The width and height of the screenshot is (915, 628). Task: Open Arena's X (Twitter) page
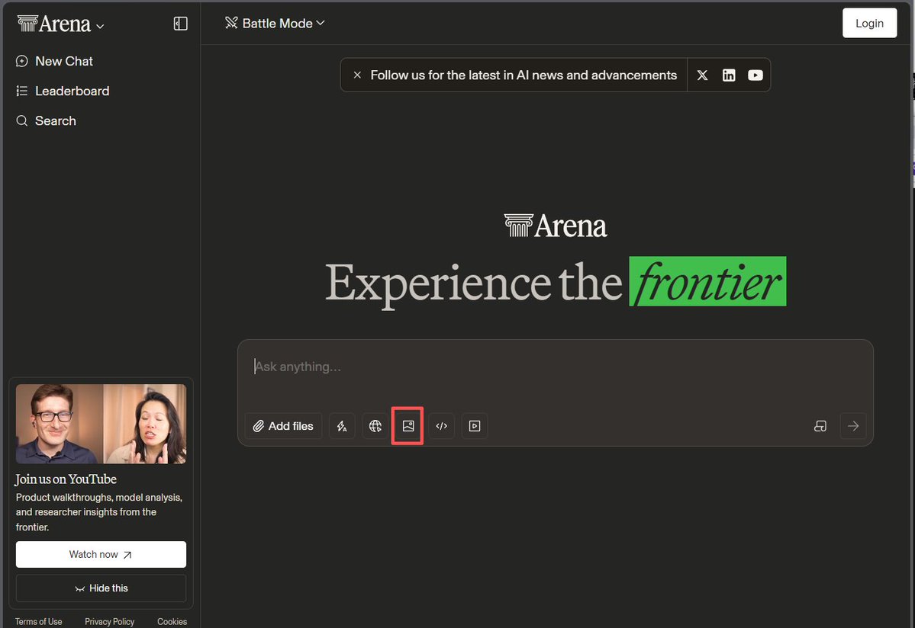click(x=702, y=75)
